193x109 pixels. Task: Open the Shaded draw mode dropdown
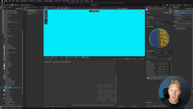(49, 9)
